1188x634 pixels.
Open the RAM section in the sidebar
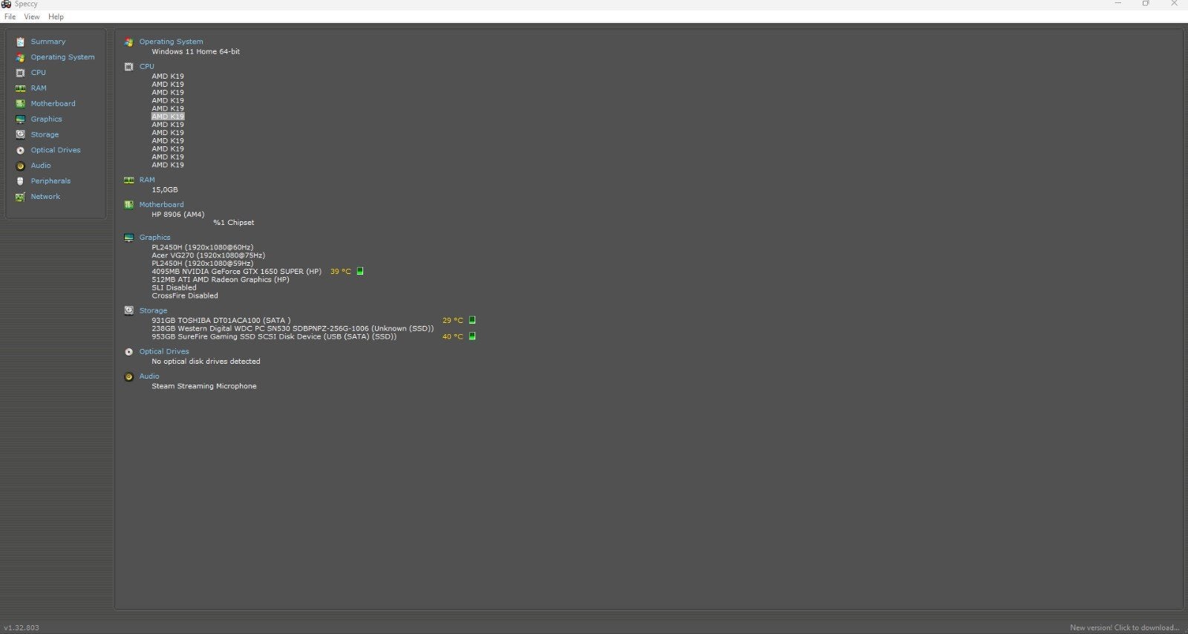(x=38, y=88)
